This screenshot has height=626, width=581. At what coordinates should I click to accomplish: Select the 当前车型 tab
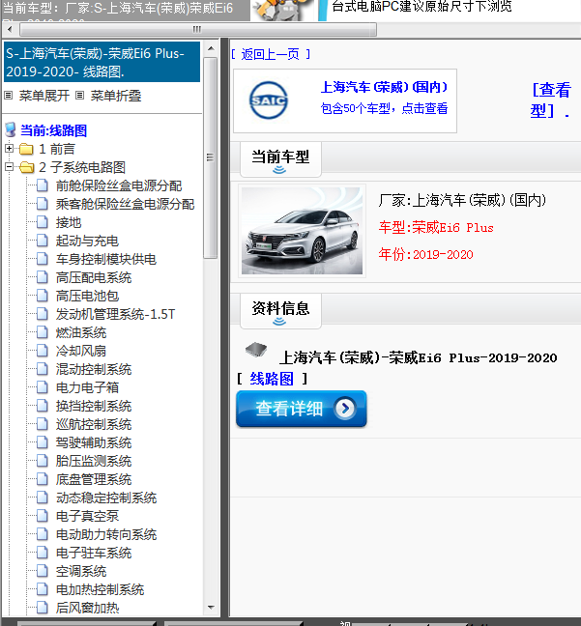(x=280, y=158)
